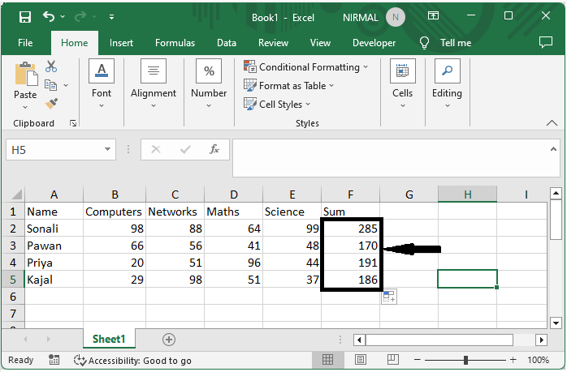The width and height of the screenshot is (567, 372).
Task: Click Accessibility: Good to go status
Action: click(x=132, y=361)
